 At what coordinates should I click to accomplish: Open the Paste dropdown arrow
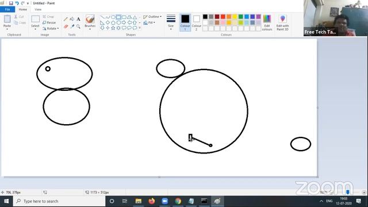(7, 29)
